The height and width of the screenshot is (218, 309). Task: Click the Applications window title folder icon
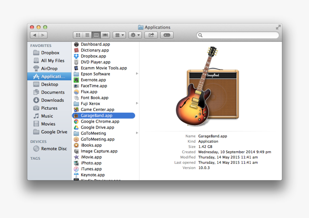pyautogui.click(x=141, y=27)
